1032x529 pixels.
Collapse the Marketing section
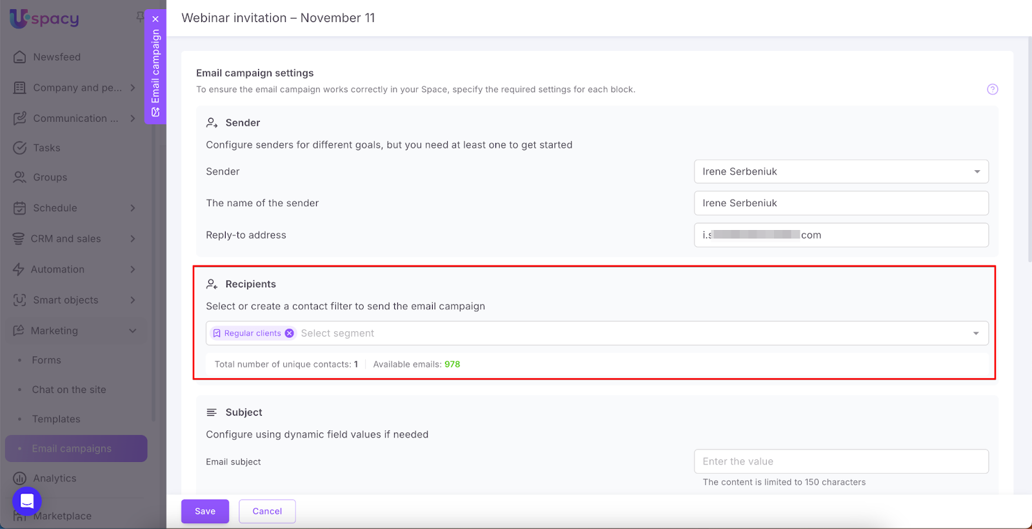click(133, 331)
